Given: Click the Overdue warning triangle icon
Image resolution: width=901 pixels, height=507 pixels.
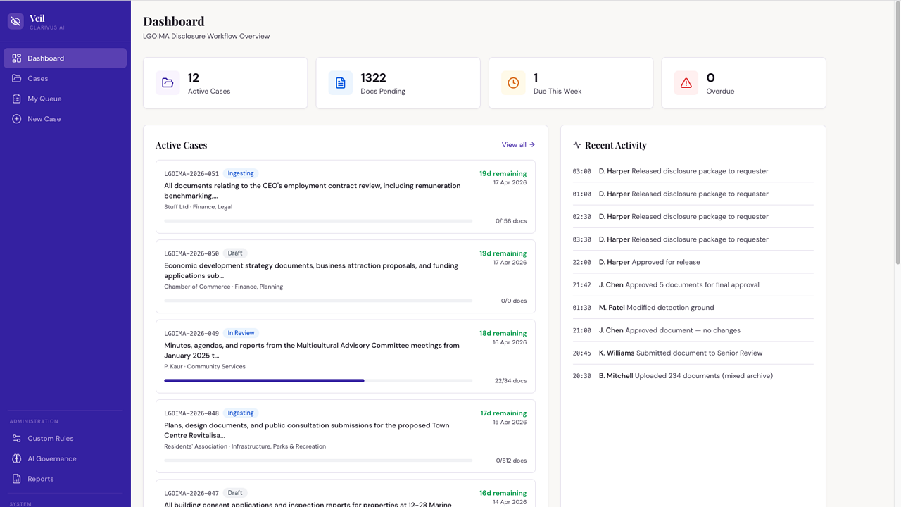Looking at the screenshot, I should (686, 83).
